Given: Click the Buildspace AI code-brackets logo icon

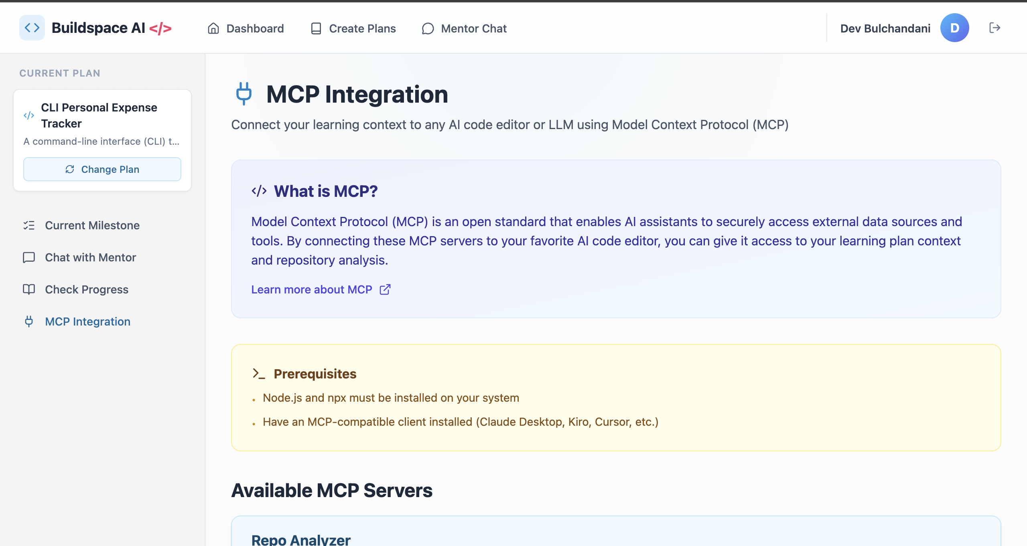Looking at the screenshot, I should point(32,28).
